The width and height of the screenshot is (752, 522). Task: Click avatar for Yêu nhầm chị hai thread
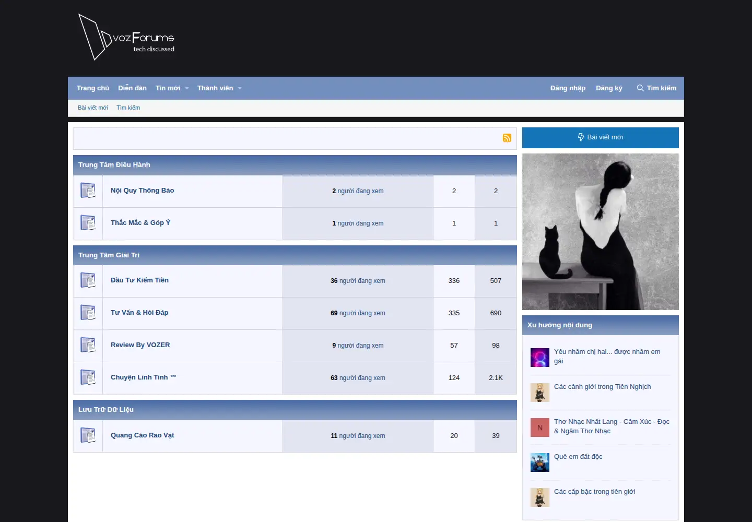[x=540, y=358]
